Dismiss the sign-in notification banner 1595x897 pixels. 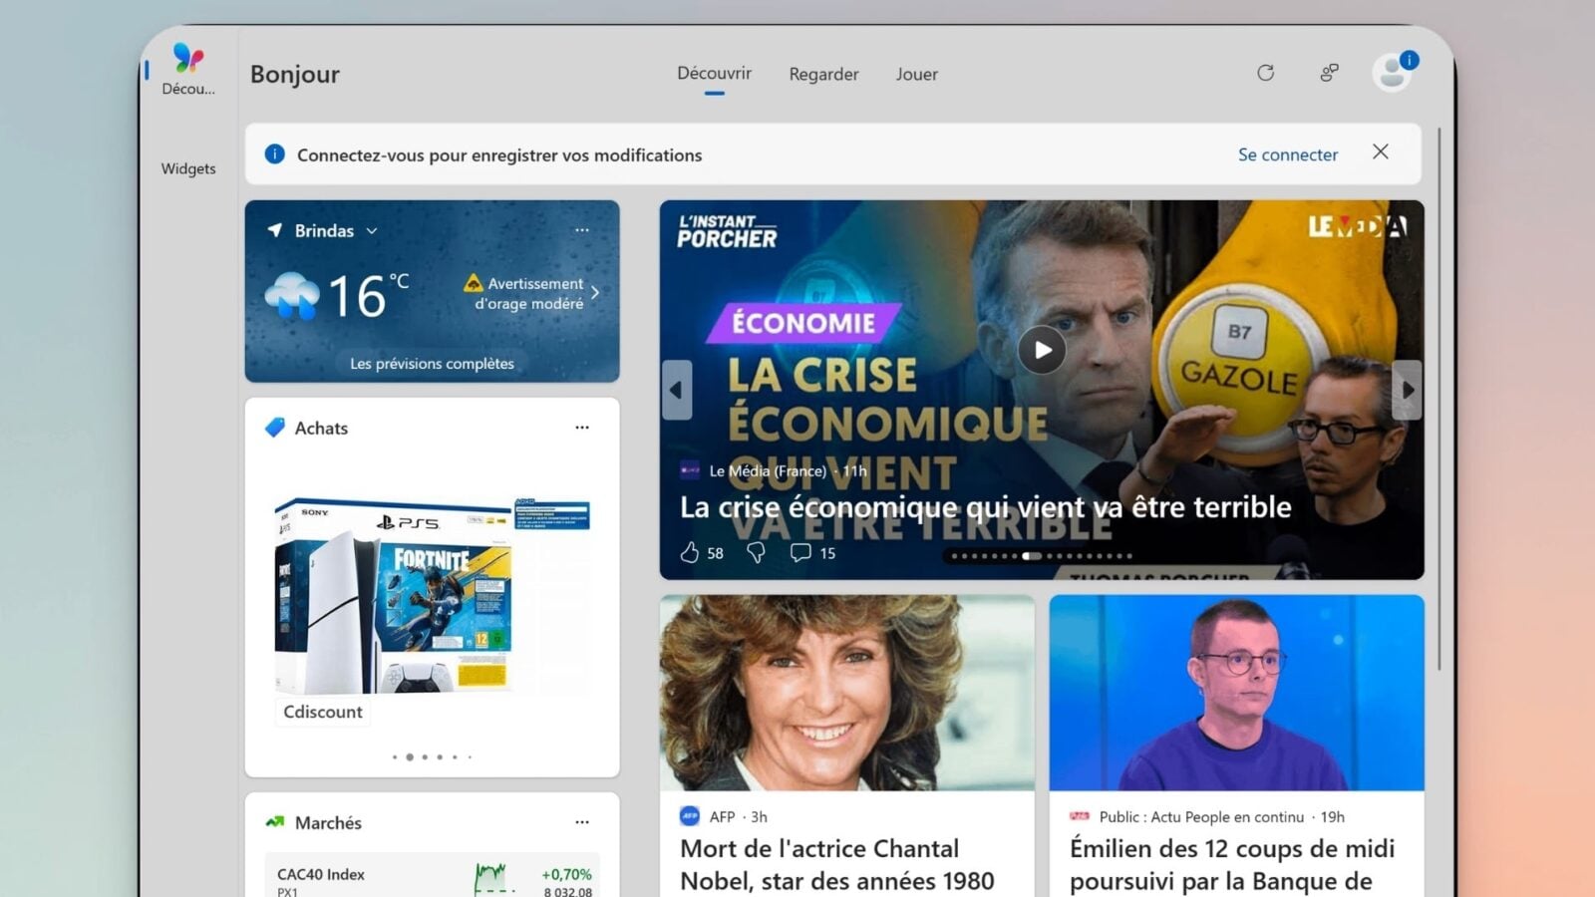point(1381,151)
